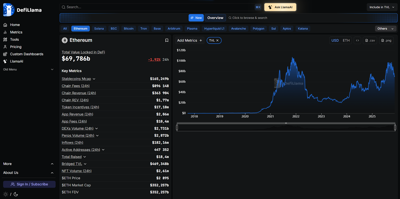Click the Ask LlamaAI button
The width and height of the screenshot is (400, 199).
pos(280,7)
